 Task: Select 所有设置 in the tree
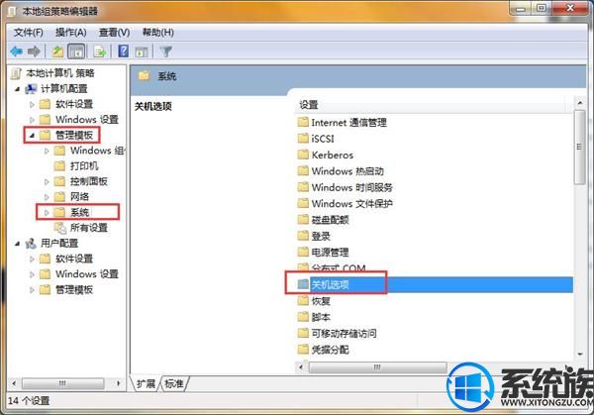pyautogui.click(x=81, y=228)
